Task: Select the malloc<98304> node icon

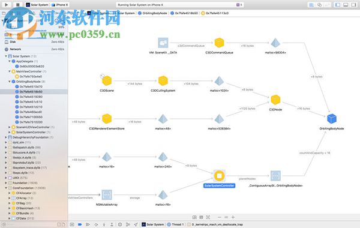Action: 275,43
